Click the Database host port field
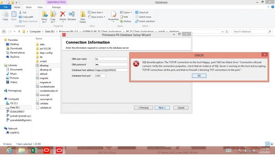 click(x=100, y=76)
